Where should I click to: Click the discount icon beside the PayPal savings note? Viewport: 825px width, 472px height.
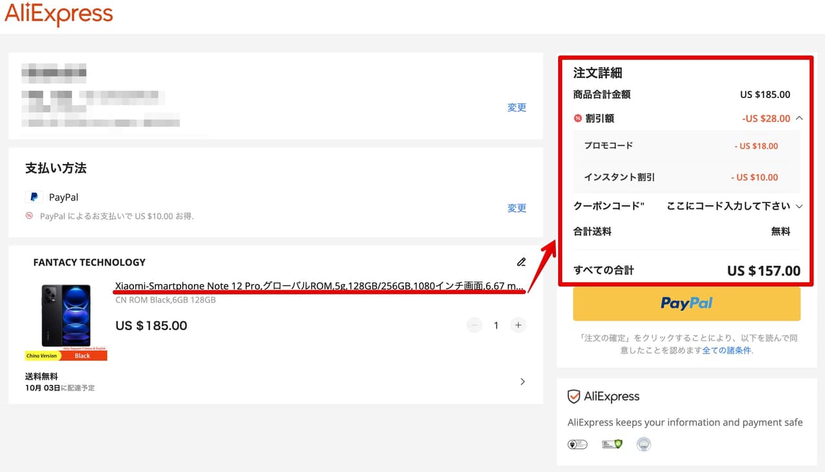29,216
